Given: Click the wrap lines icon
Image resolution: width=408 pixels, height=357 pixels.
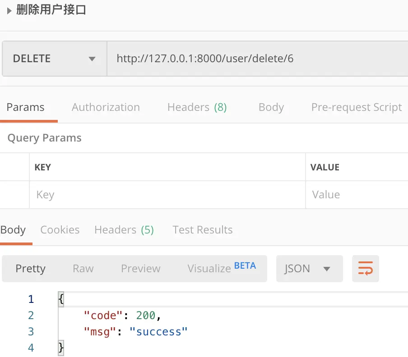Looking at the screenshot, I should (x=365, y=269).
